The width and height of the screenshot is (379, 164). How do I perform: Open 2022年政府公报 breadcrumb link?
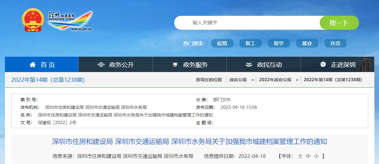(x=275, y=80)
